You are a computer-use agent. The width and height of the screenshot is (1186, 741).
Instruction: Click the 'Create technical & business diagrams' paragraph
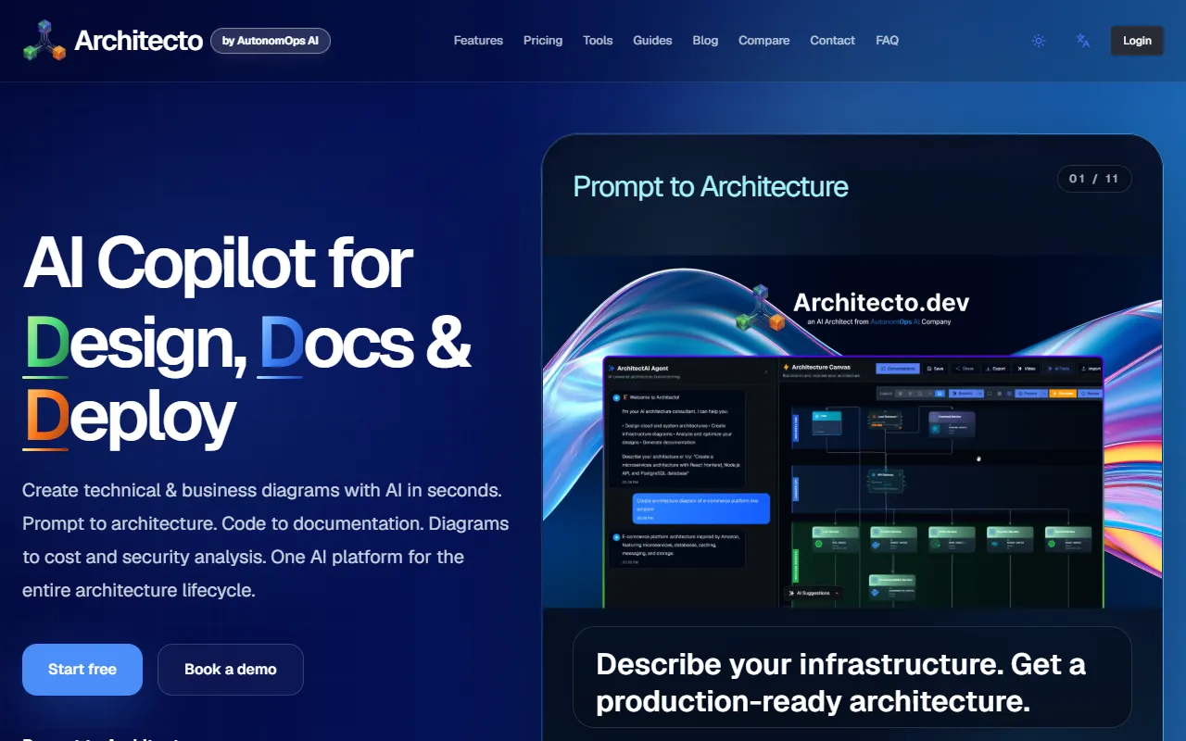click(x=266, y=540)
